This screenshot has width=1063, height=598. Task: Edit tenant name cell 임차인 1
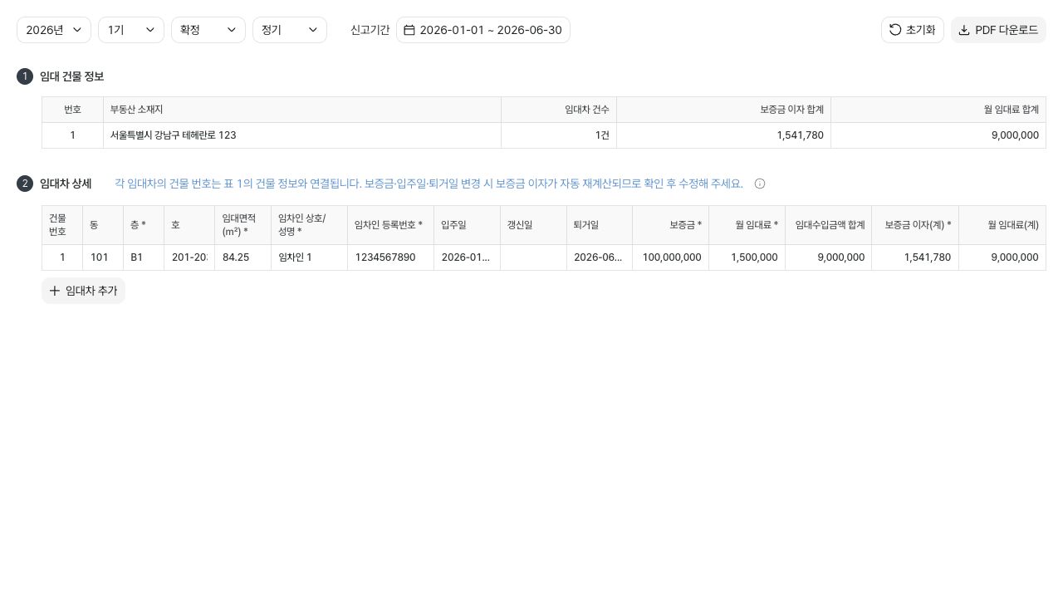(x=309, y=257)
